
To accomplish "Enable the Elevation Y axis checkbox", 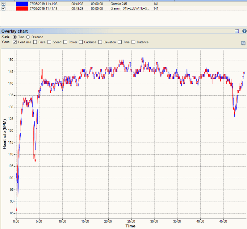I will coord(100,42).
